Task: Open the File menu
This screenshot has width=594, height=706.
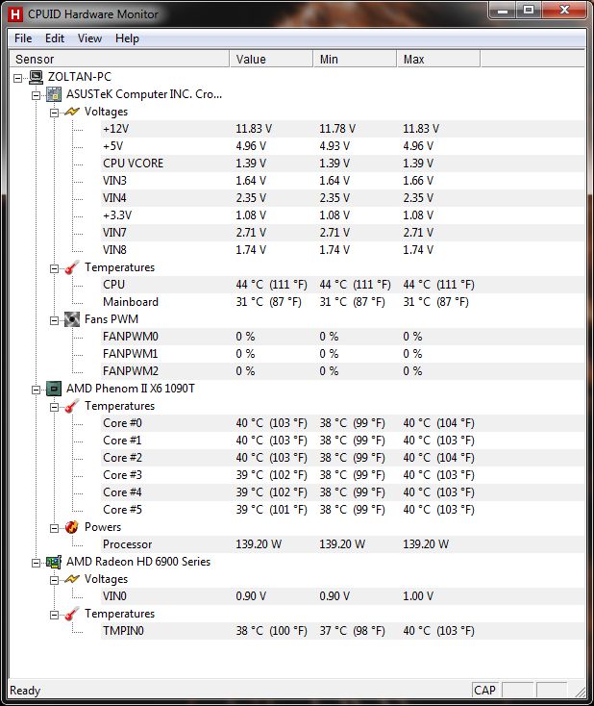Action: [x=23, y=38]
